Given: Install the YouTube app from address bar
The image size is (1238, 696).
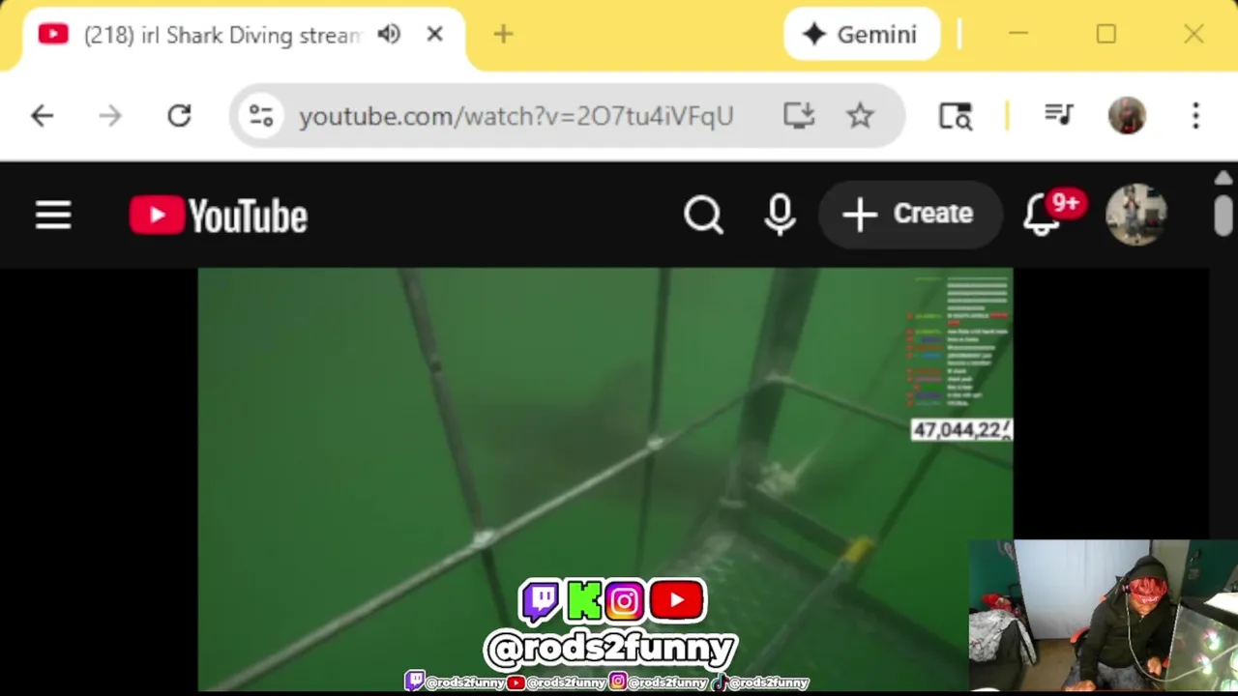Looking at the screenshot, I should click(x=799, y=116).
